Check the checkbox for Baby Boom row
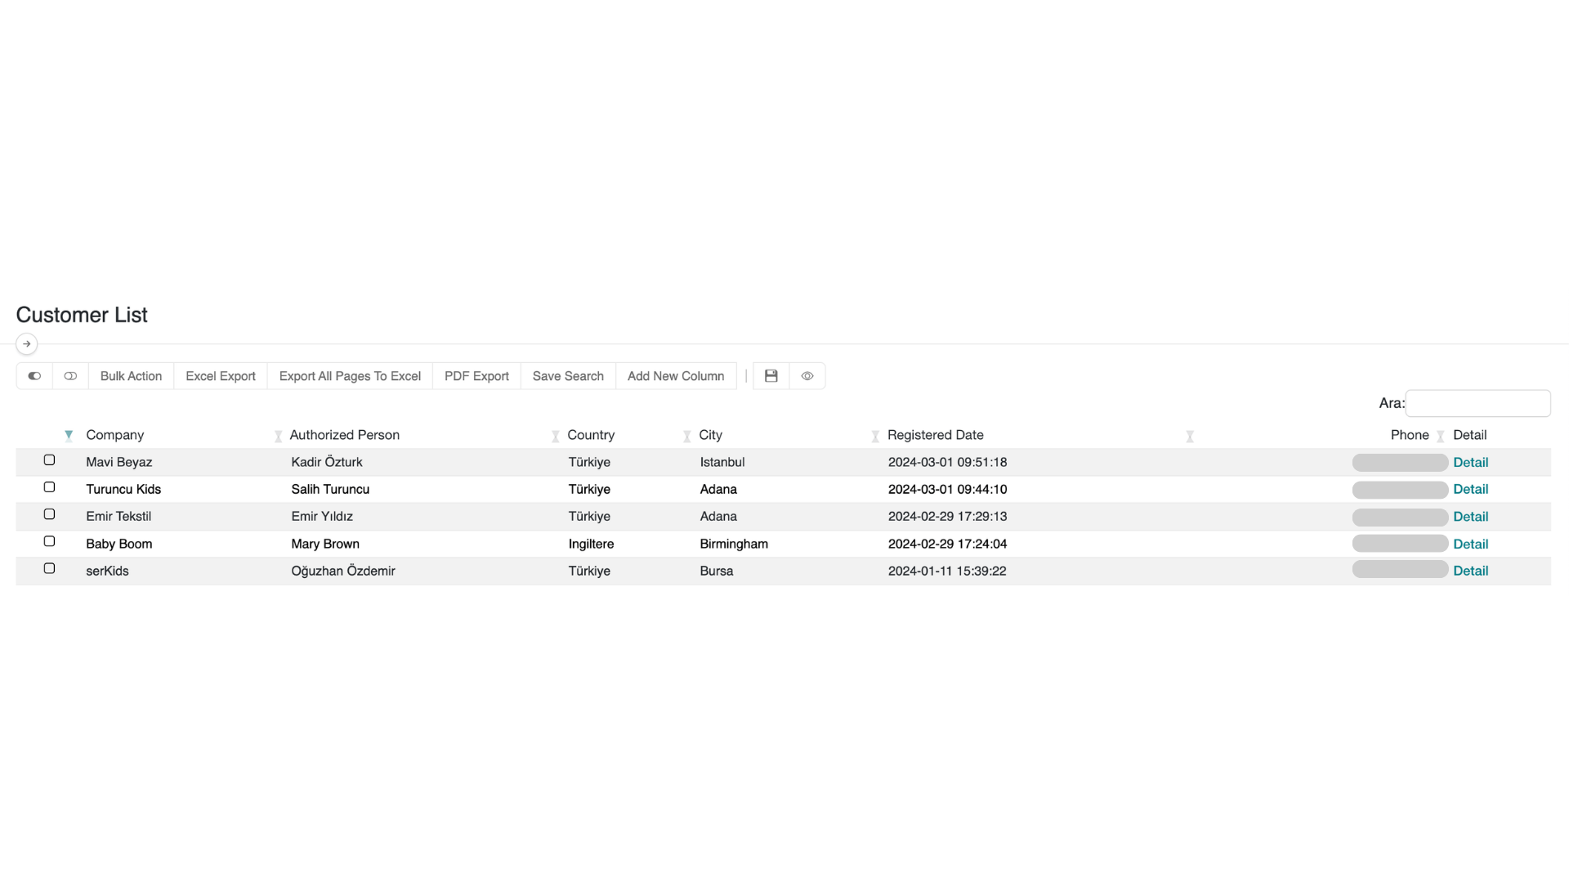The image size is (1569, 883). (49, 541)
